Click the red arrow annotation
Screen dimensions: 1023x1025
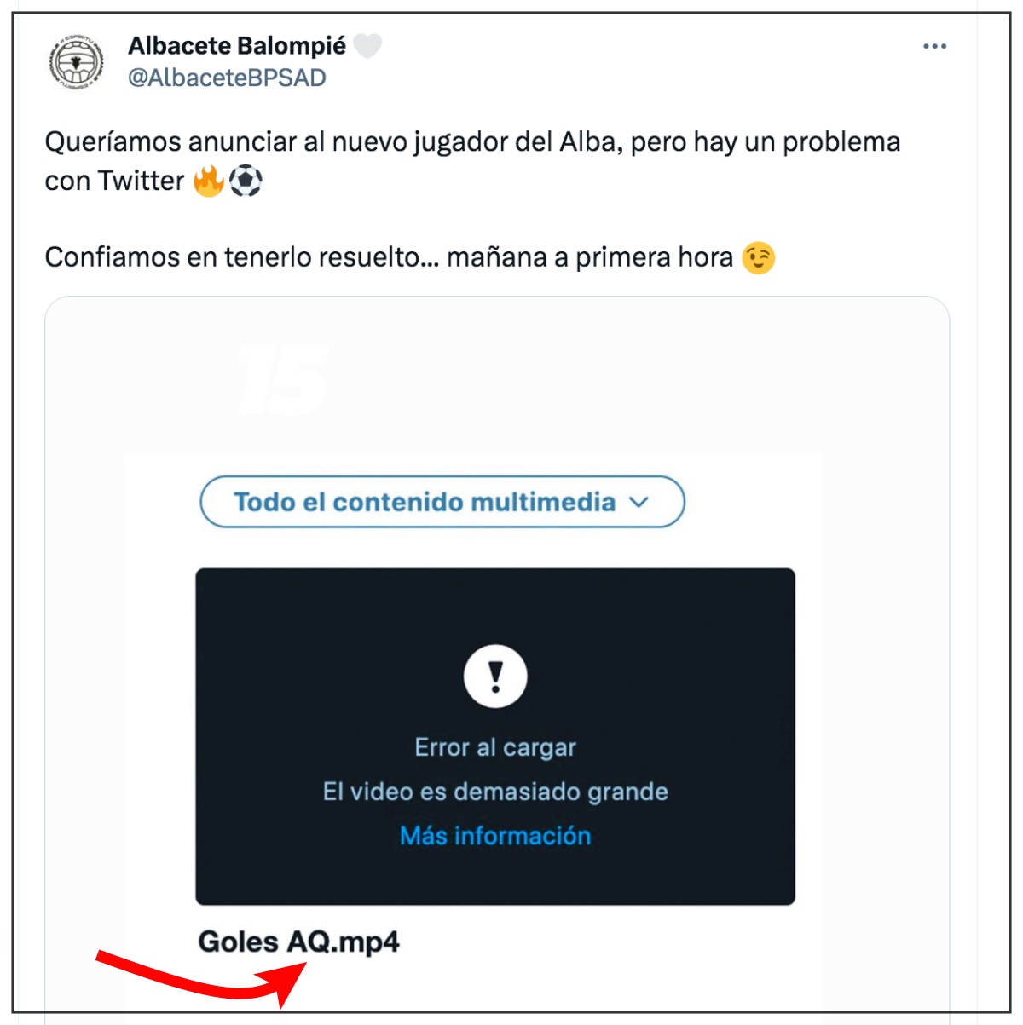point(201,979)
